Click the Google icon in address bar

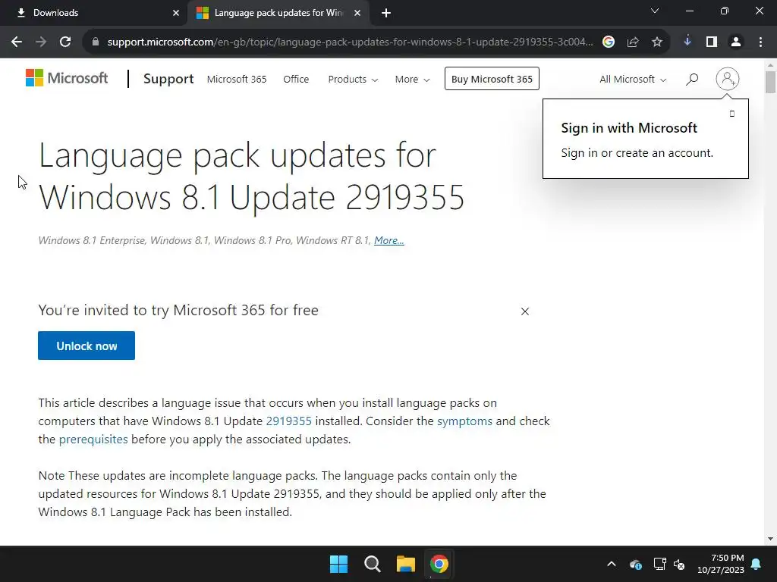click(609, 42)
